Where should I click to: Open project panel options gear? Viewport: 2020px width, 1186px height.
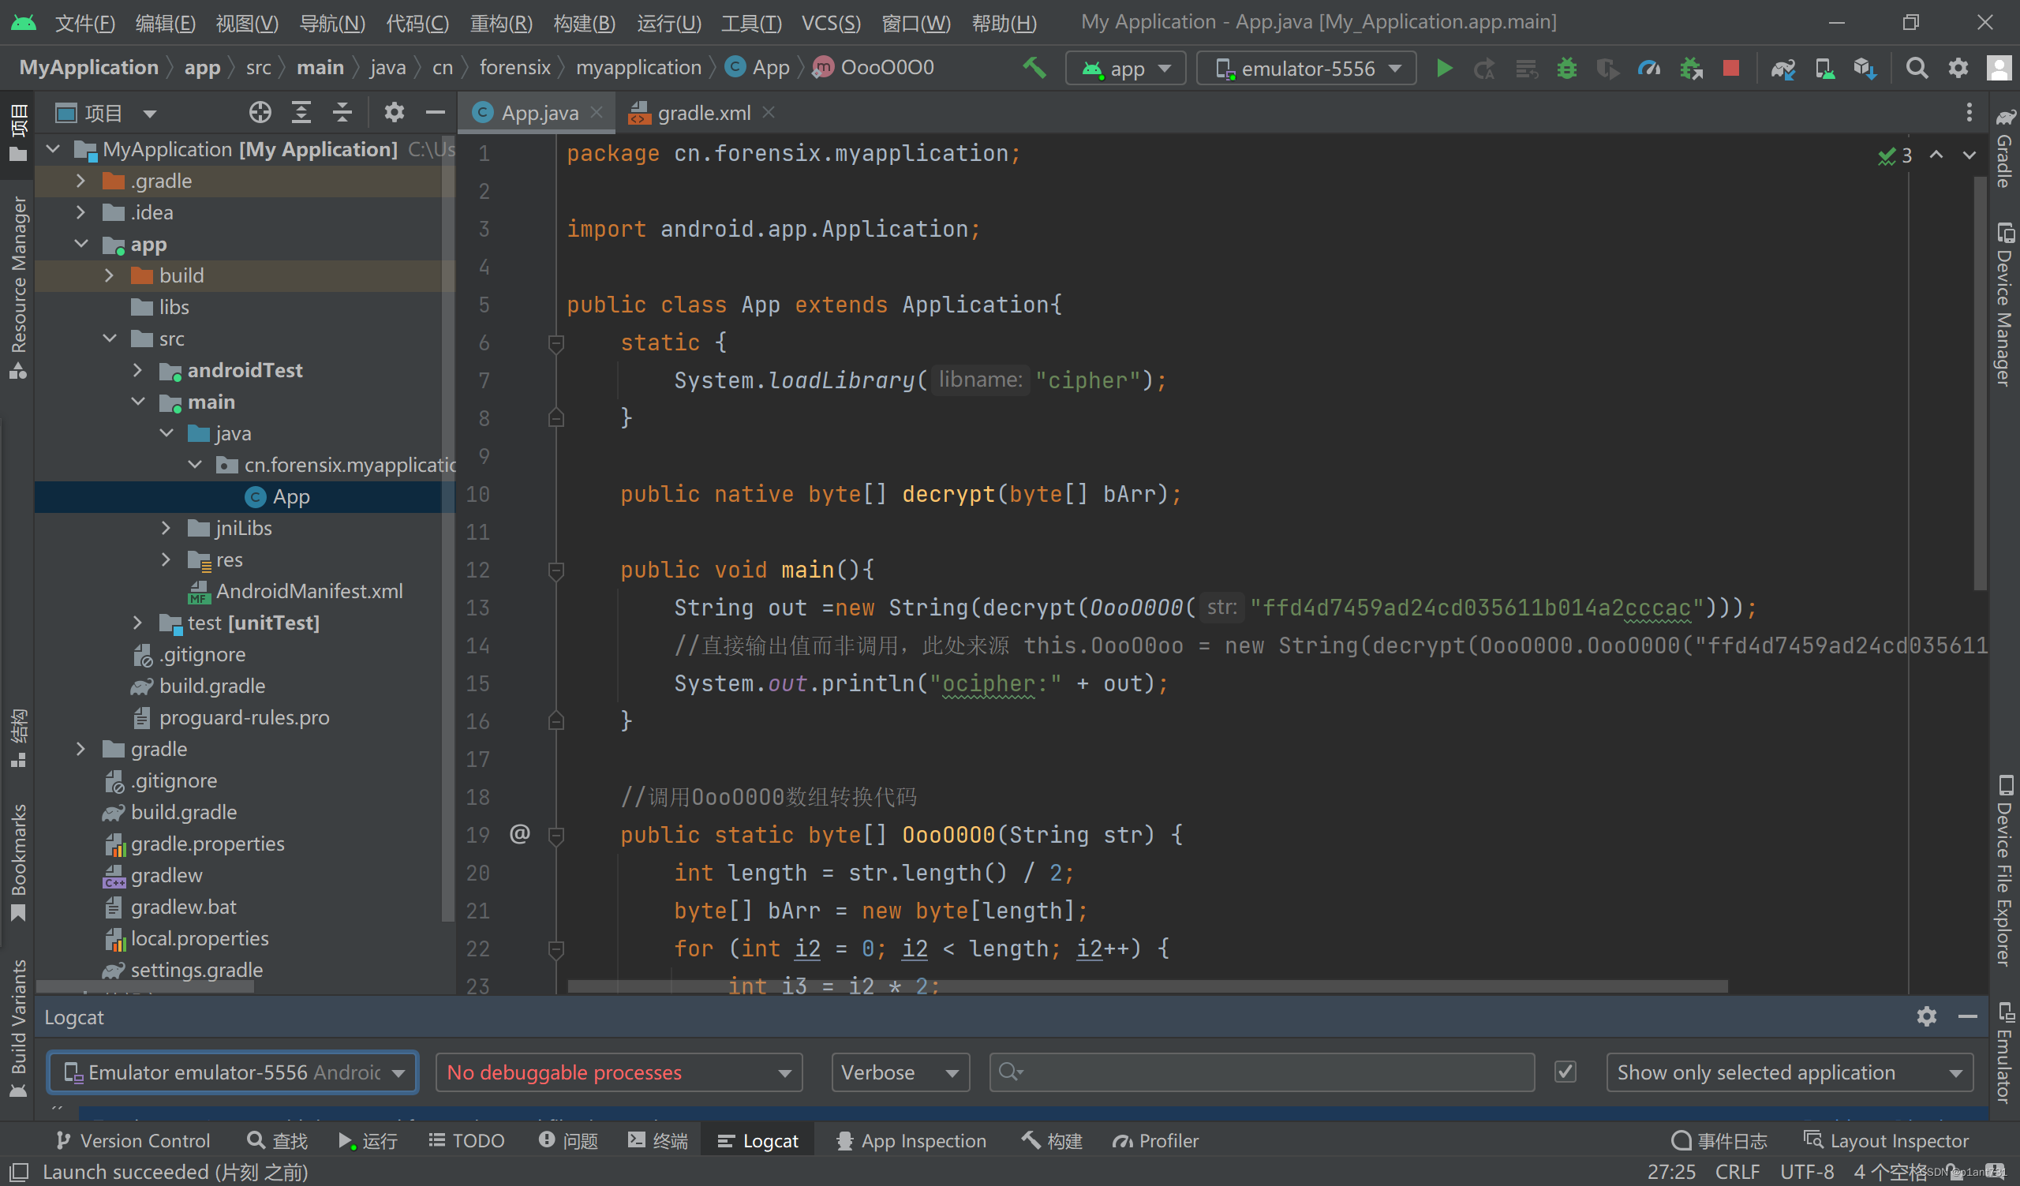[x=394, y=112]
